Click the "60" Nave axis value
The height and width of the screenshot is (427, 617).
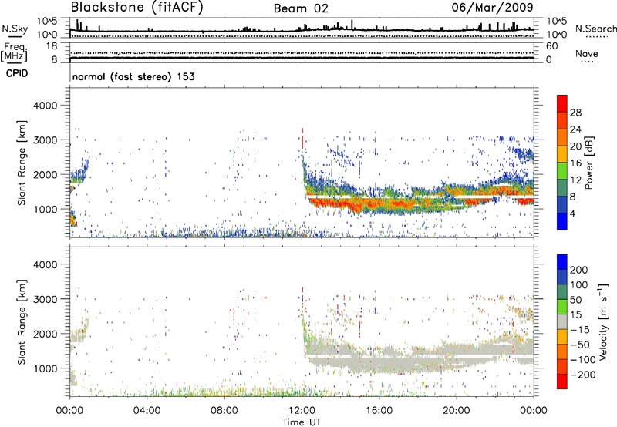click(x=551, y=46)
